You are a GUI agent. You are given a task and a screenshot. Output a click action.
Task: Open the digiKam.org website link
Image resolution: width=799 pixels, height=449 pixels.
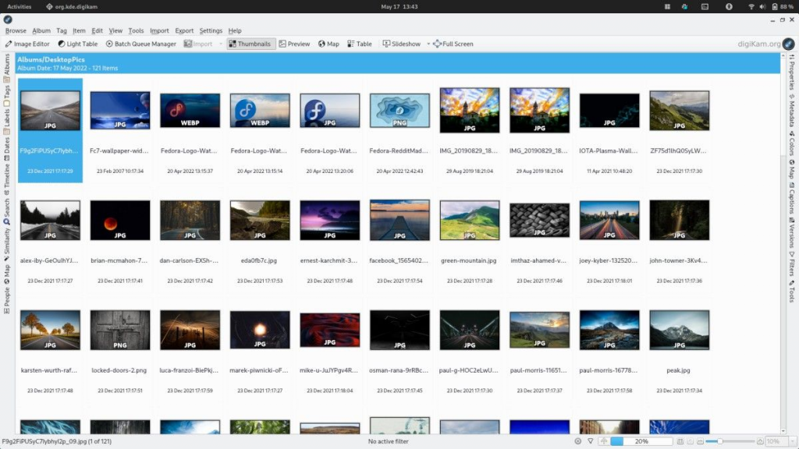758,44
